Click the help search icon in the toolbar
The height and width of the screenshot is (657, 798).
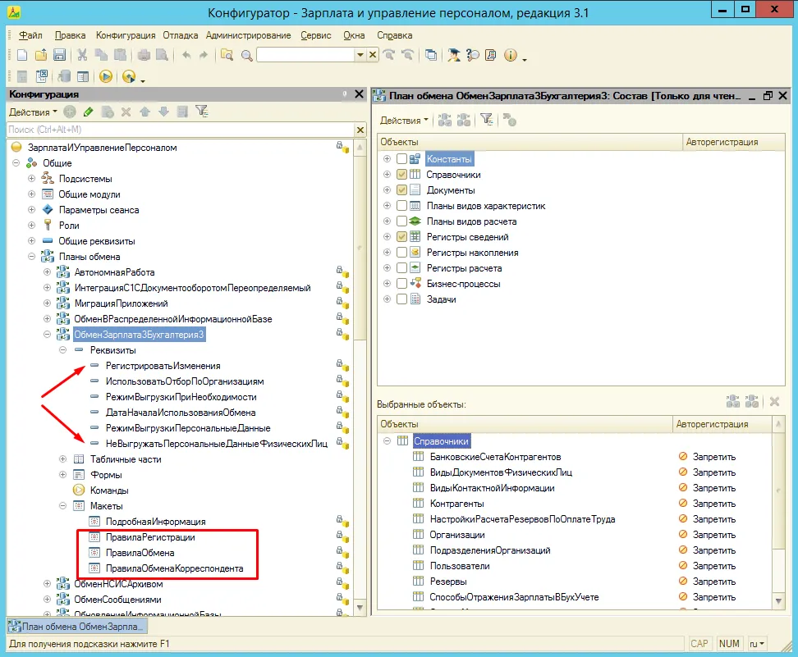click(472, 55)
